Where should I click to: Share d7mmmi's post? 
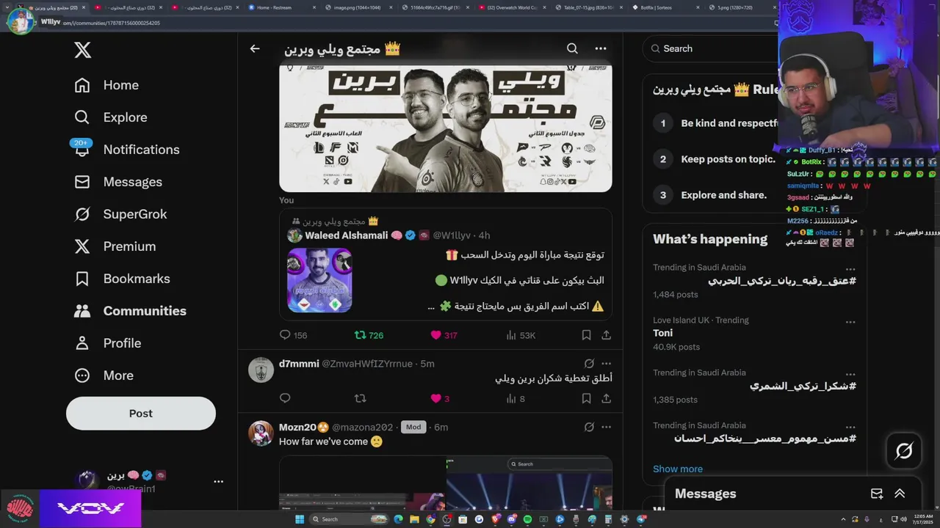(x=607, y=398)
